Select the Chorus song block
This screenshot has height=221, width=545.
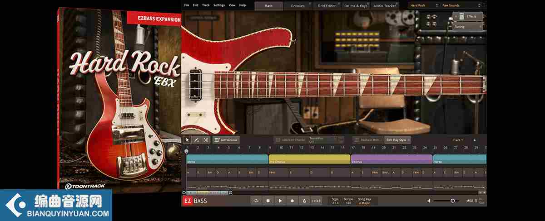[391, 159]
